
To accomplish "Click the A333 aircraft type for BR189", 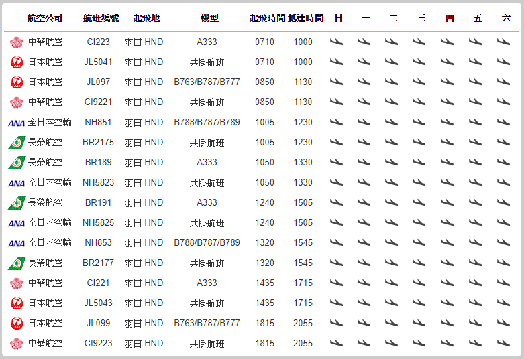I will tap(207, 162).
